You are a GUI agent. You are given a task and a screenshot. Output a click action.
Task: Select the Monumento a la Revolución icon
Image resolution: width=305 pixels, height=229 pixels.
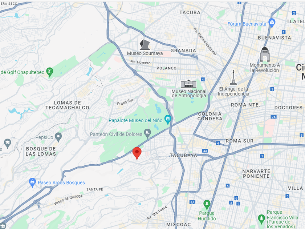coord(265,54)
